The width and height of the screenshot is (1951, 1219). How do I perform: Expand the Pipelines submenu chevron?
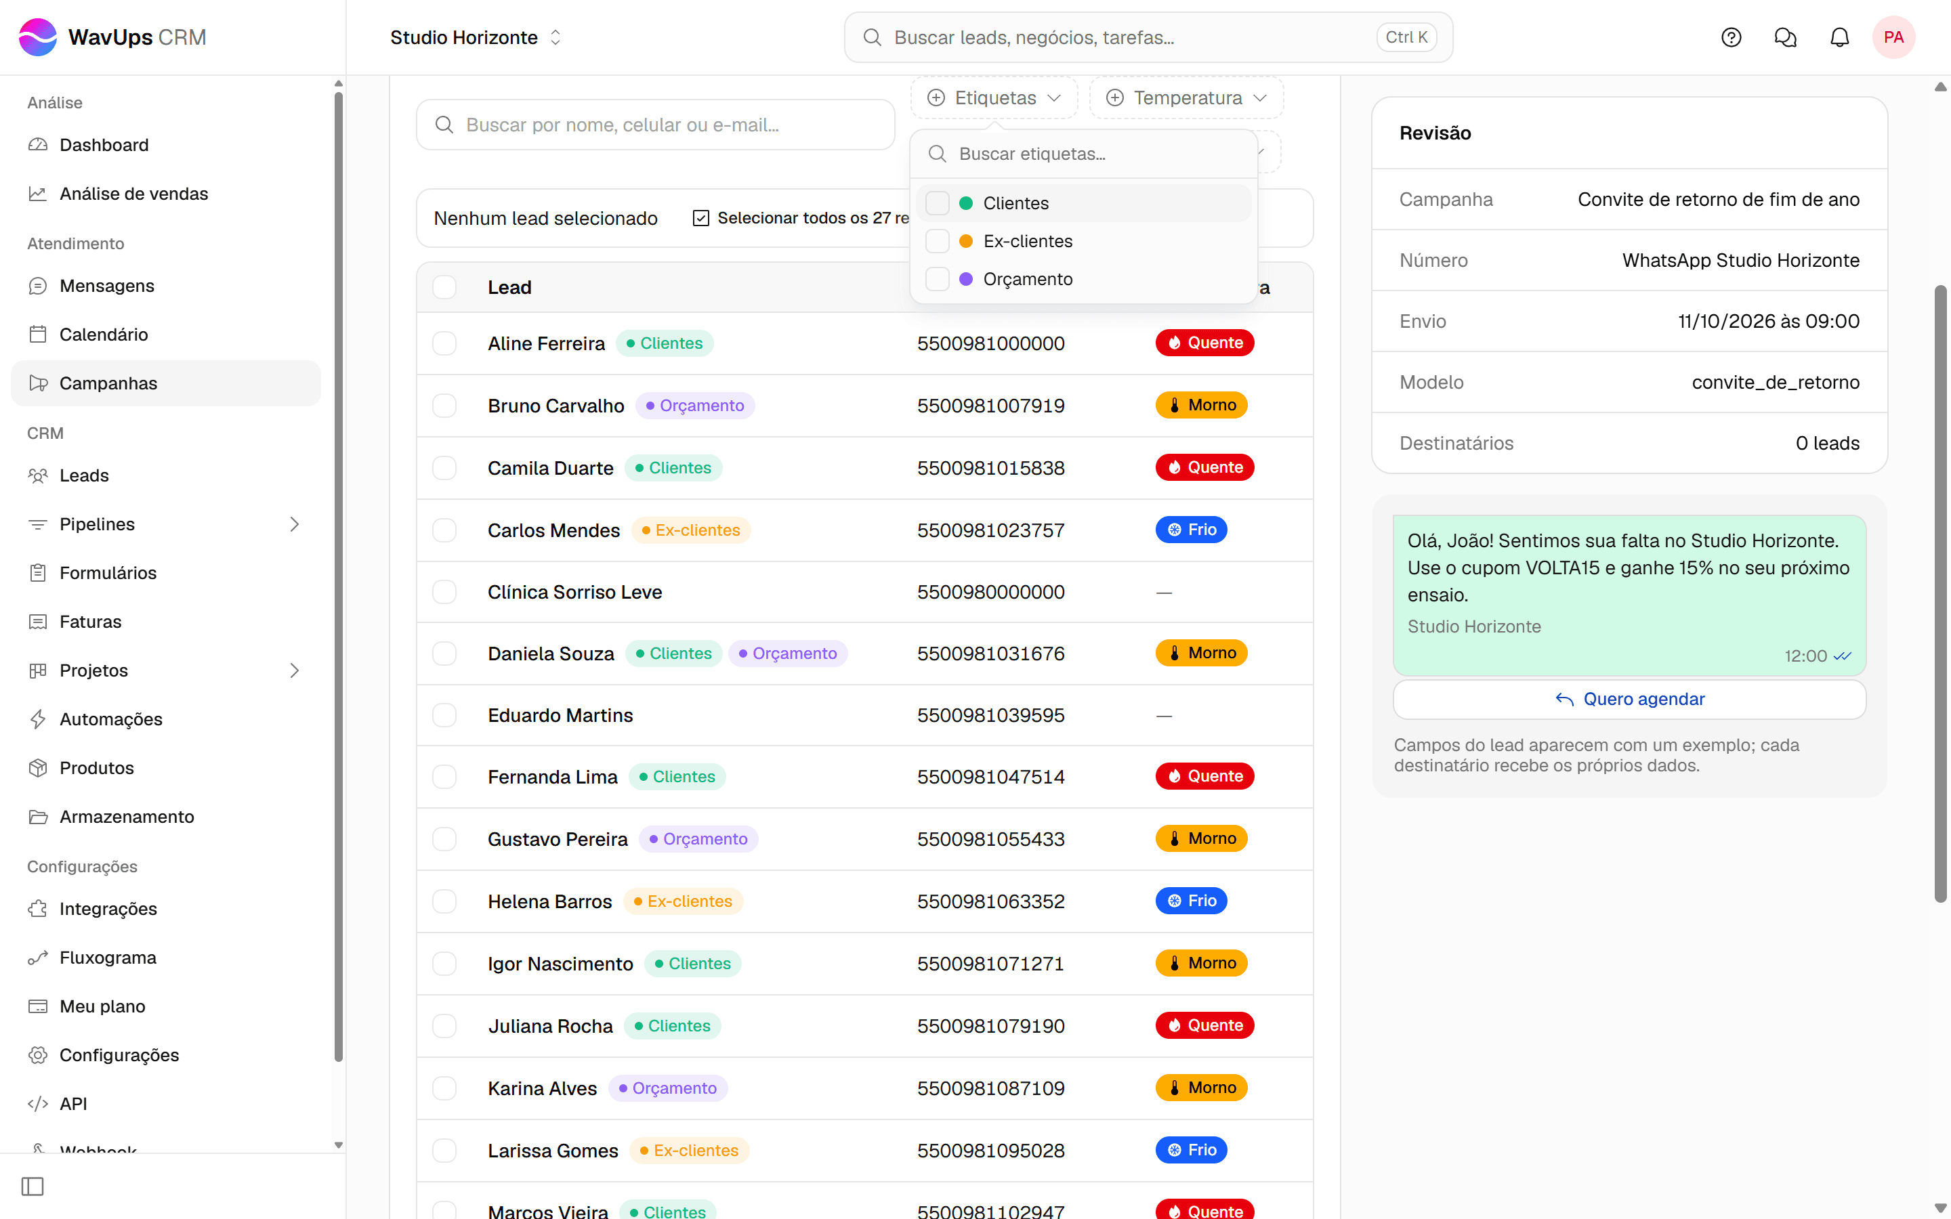point(294,524)
